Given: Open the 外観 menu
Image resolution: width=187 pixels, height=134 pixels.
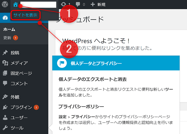Looking at the screenshot, I should coord(15,97).
